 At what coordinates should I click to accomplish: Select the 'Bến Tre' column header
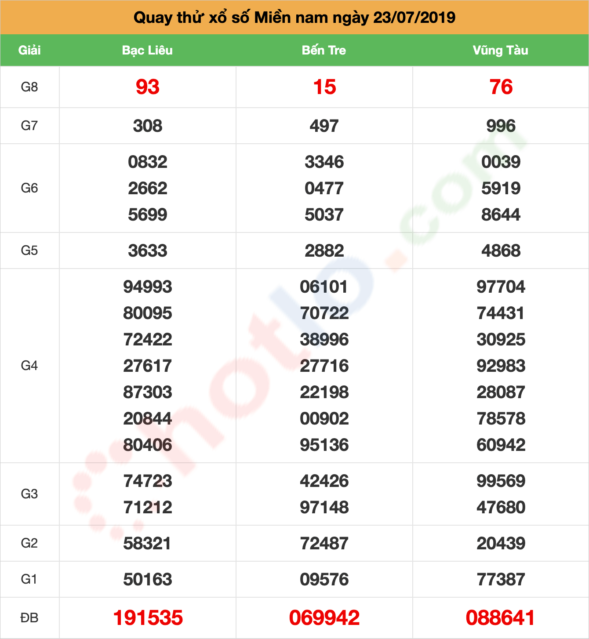pos(324,50)
